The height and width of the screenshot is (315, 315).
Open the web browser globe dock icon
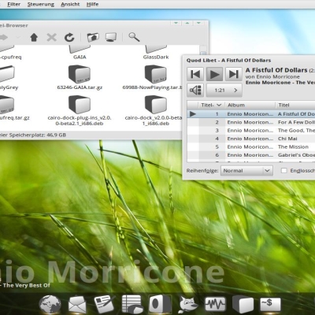(x=50, y=305)
